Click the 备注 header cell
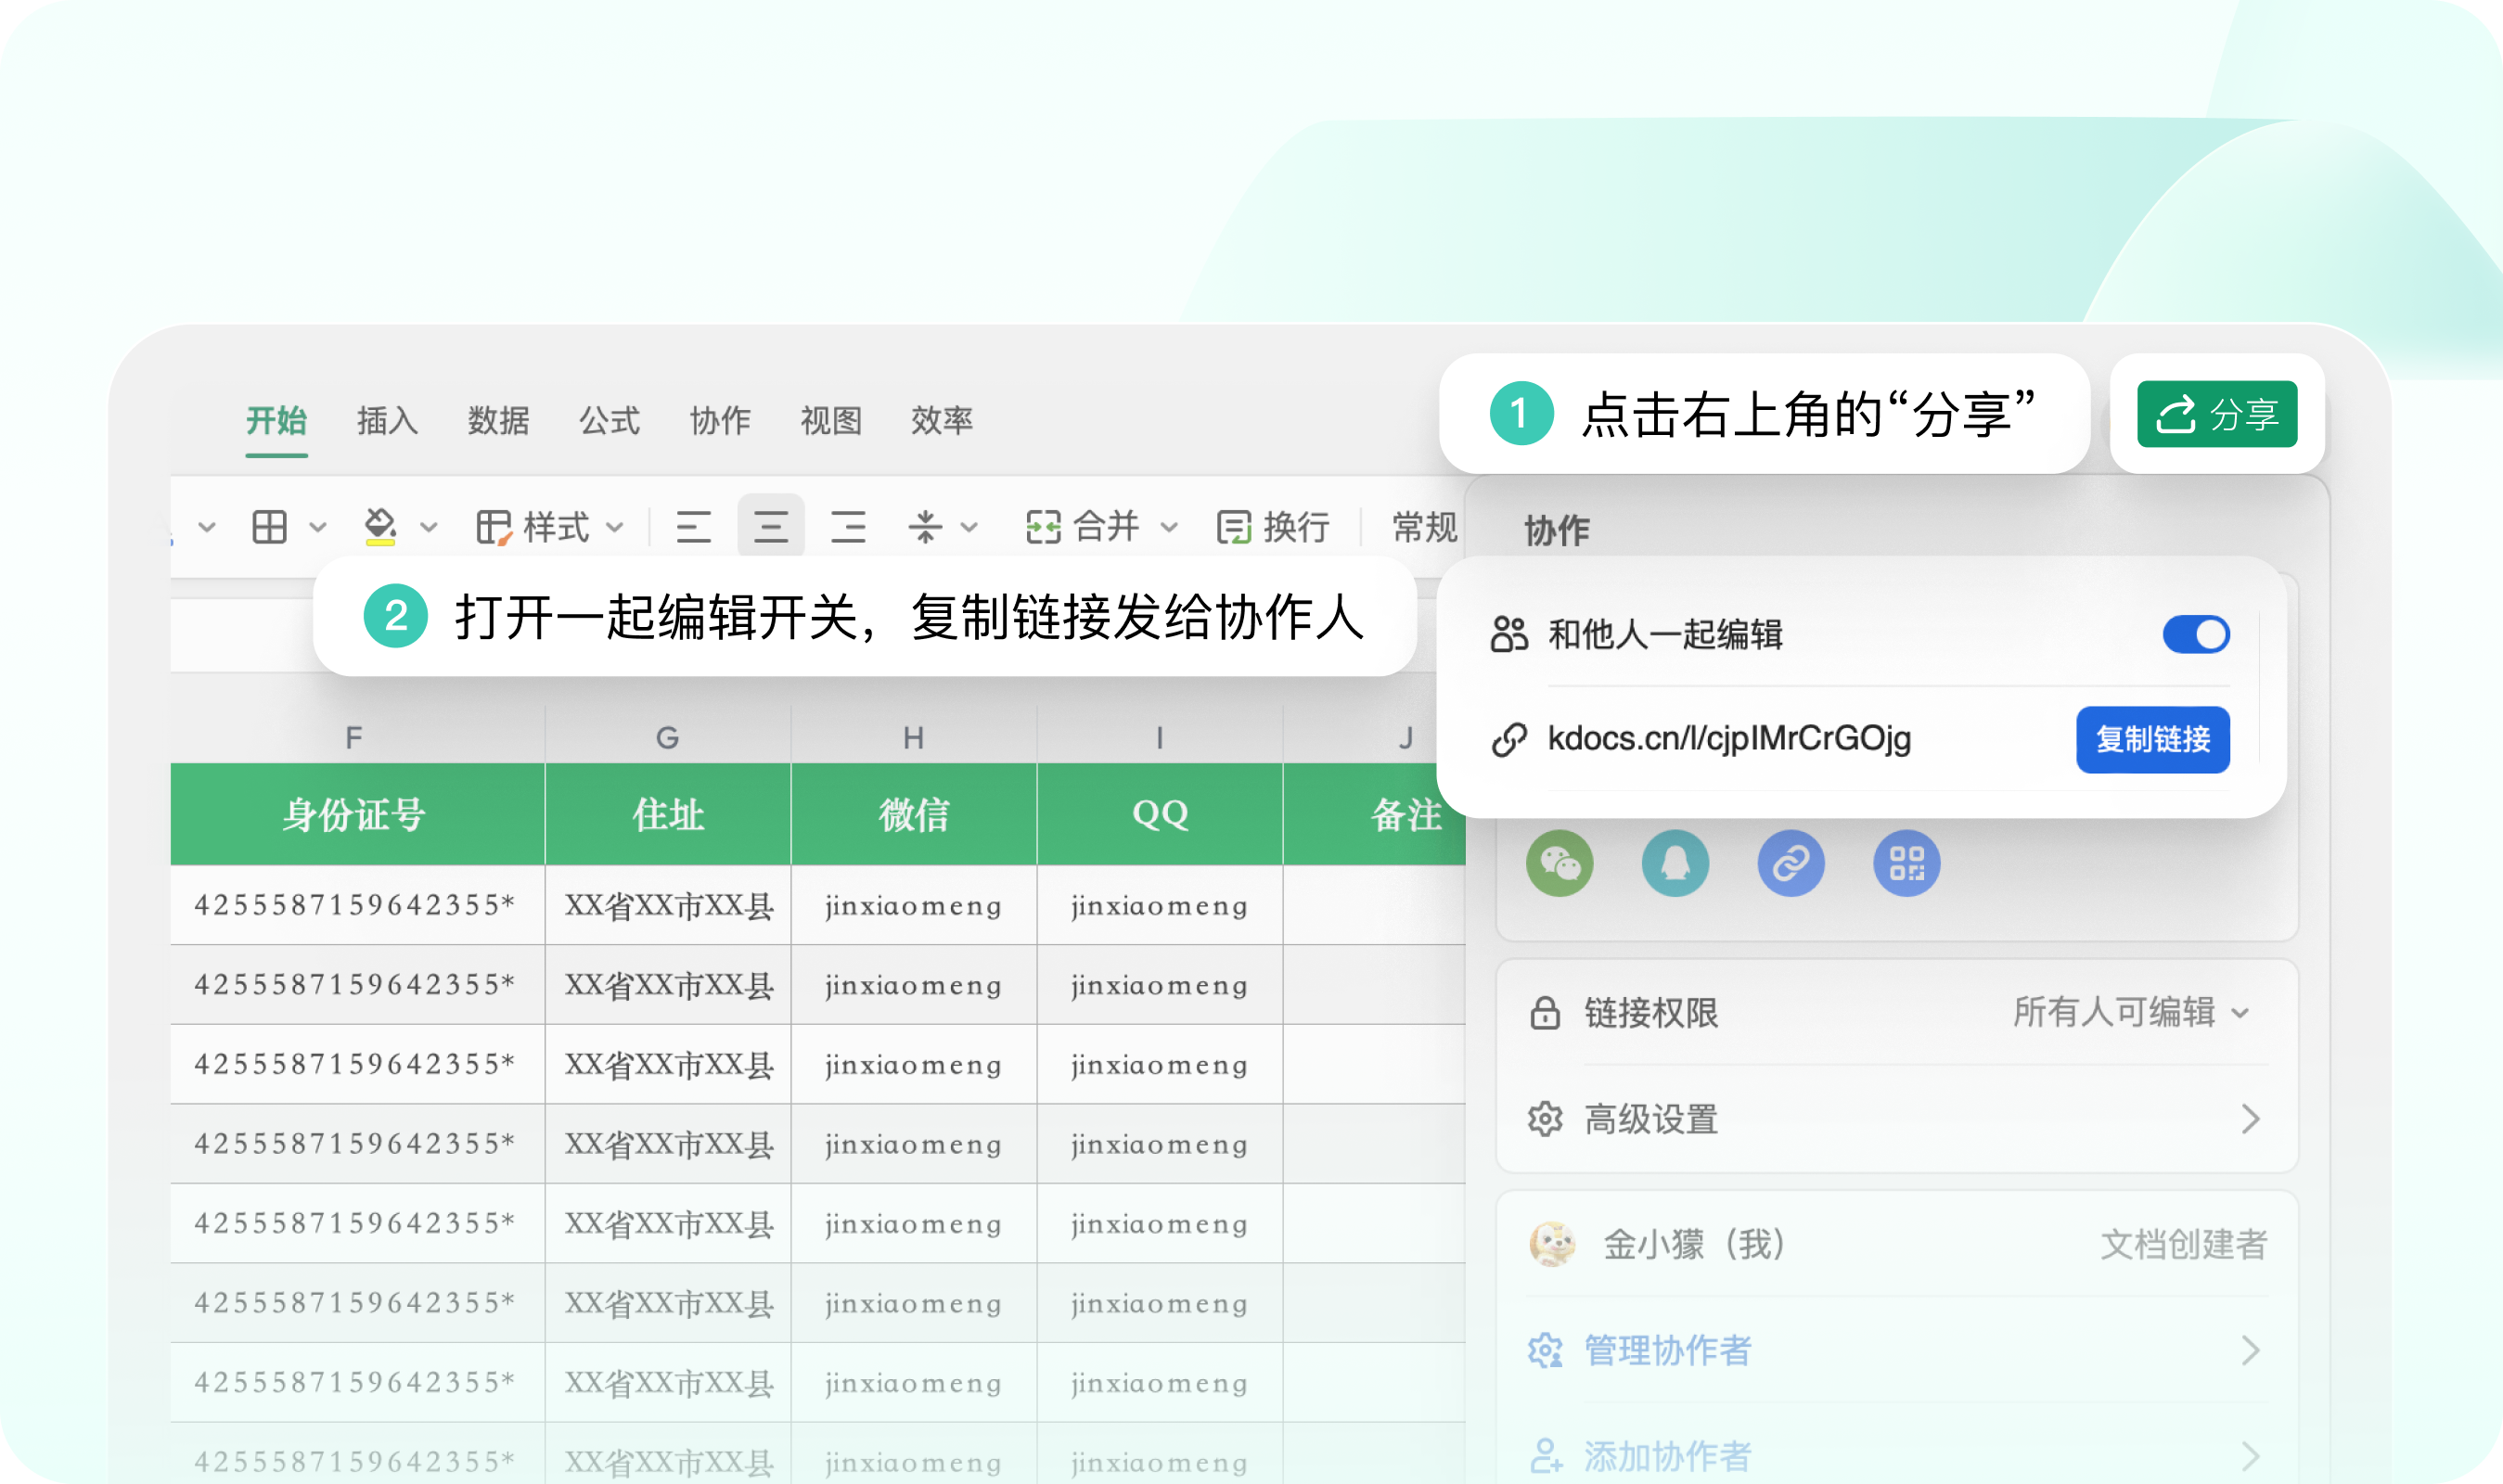This screenshot has width=2503, height=1484. tap(1374, 814)
